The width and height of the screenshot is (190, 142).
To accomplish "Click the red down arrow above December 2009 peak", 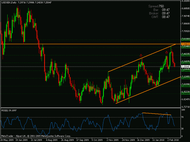I will [141, 55].
